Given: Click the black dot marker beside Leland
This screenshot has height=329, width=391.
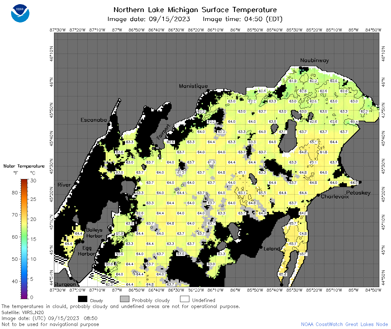Looking at the screenshot, I should coord(261,248).
